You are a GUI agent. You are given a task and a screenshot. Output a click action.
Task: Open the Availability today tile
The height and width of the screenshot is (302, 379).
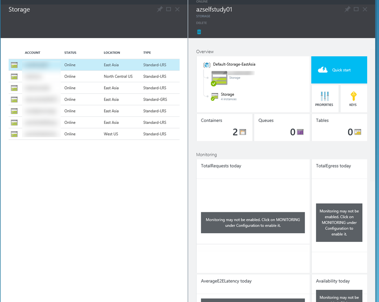click(339, 288)
